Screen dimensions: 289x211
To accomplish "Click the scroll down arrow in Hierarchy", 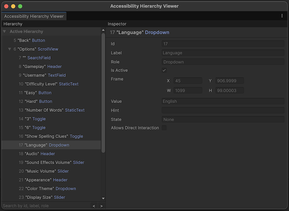I will (x=103, y=199).
